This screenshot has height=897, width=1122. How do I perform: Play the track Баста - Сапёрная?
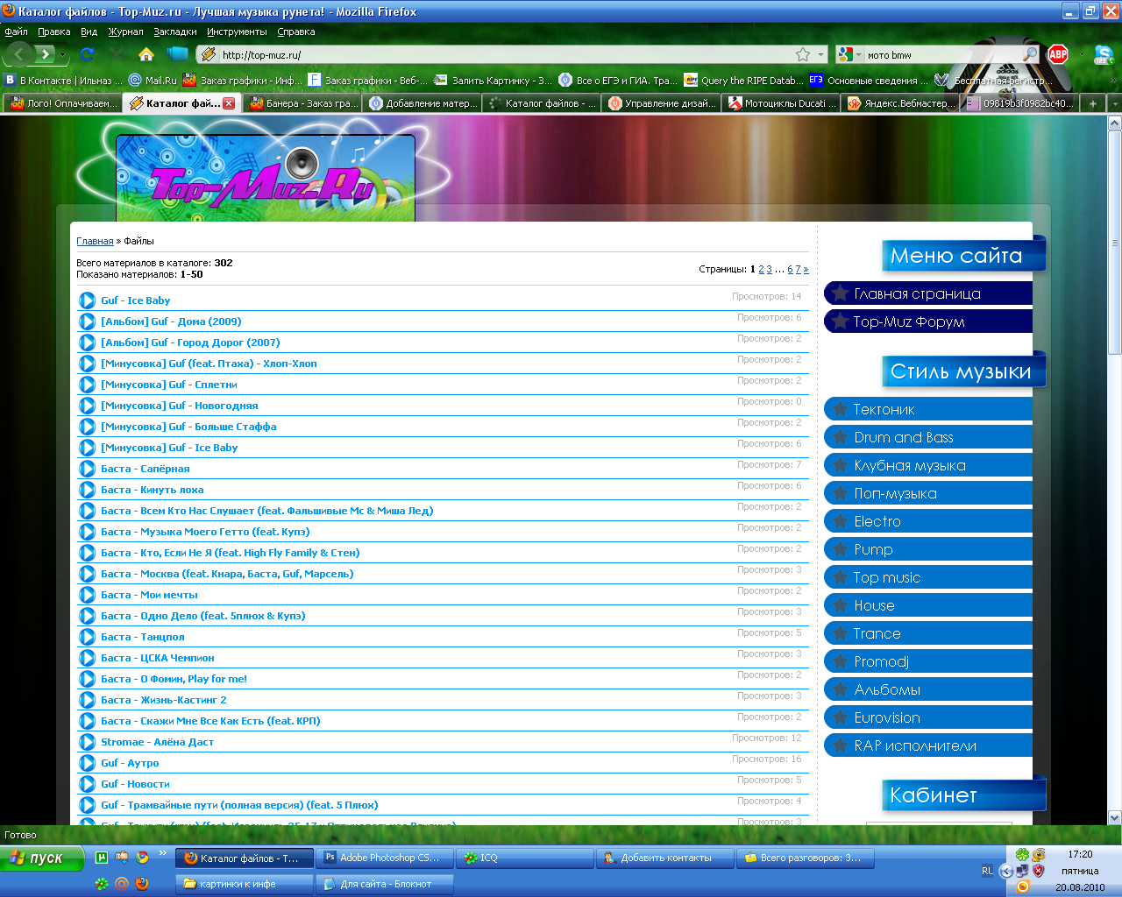coord(87,469)
